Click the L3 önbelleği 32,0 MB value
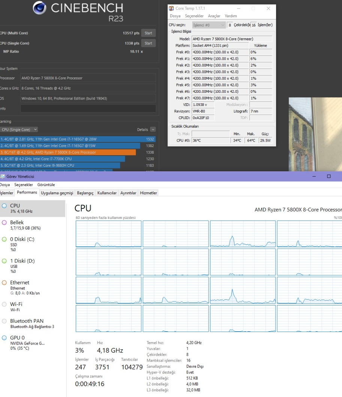 [x=193, y=390]
